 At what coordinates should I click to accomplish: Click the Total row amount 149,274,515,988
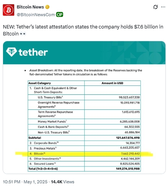click(x=128, y=169)
